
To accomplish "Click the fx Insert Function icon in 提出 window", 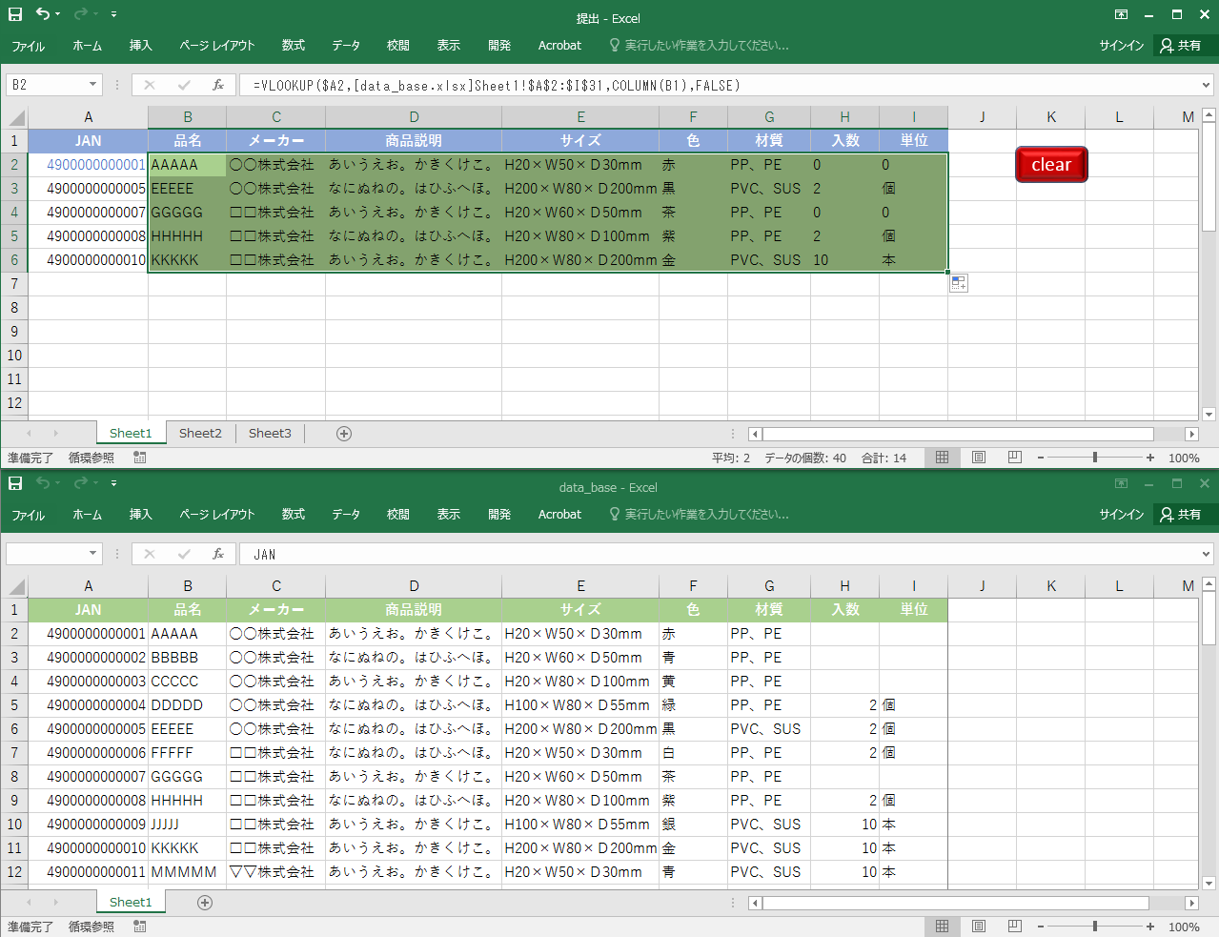I will click(x=218, y=85).
